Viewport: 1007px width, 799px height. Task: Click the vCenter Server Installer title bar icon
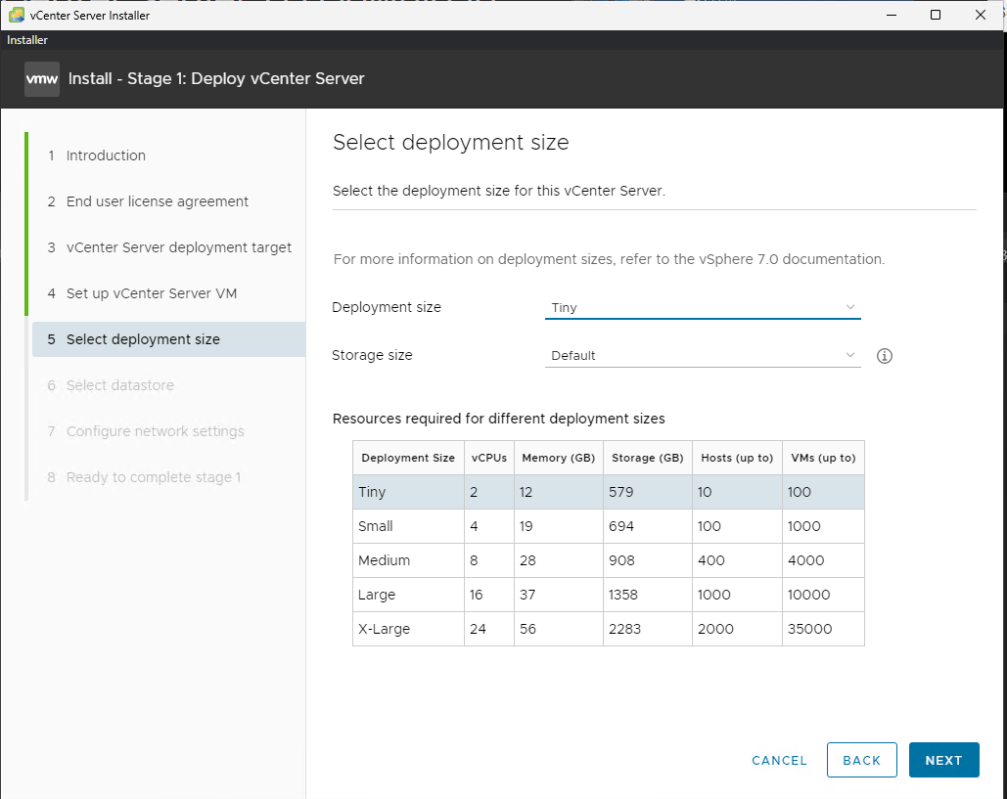[x=16, y=15]
